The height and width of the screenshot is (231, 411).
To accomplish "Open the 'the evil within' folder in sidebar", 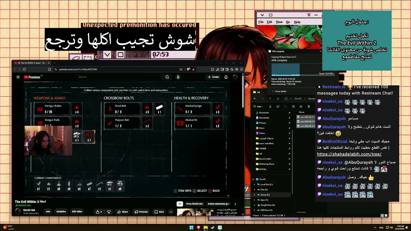I will coord(265,159).
